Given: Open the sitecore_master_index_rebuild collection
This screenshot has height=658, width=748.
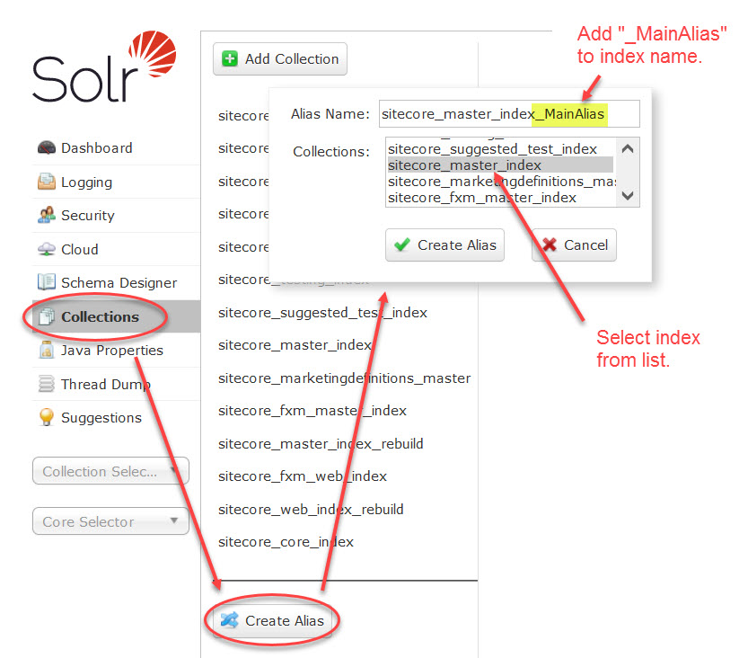Looking at the screenshot, I should [321, 443].
